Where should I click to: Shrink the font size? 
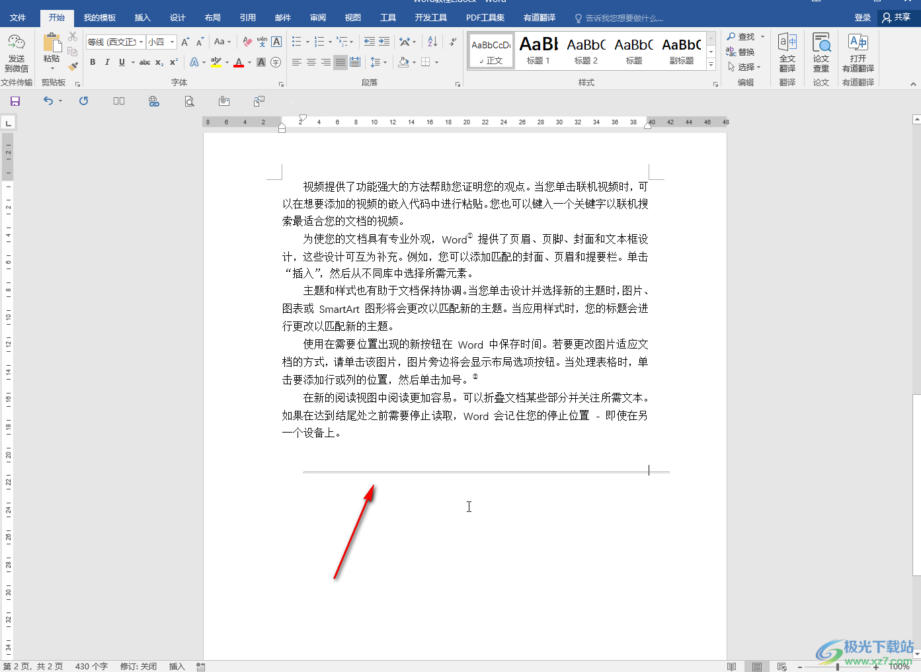pyautogui.click(x=199, y=42)
